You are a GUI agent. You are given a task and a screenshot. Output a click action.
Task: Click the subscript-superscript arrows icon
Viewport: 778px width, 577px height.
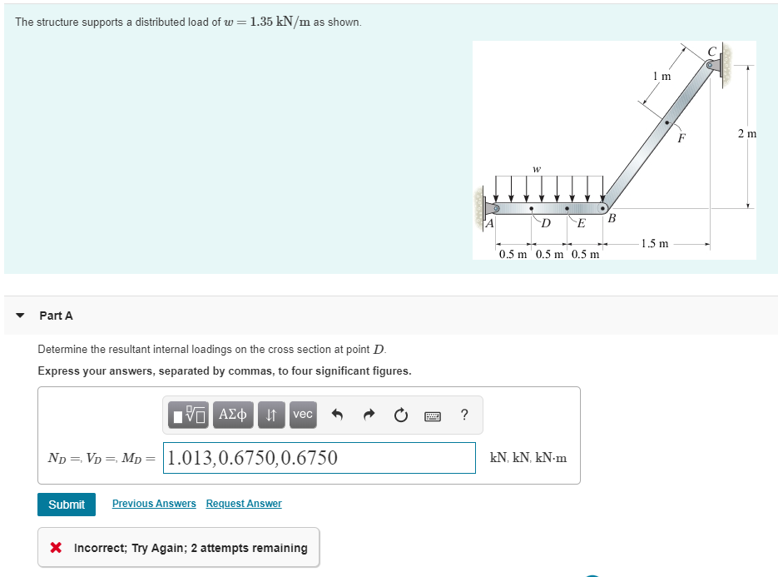(270, 415)
